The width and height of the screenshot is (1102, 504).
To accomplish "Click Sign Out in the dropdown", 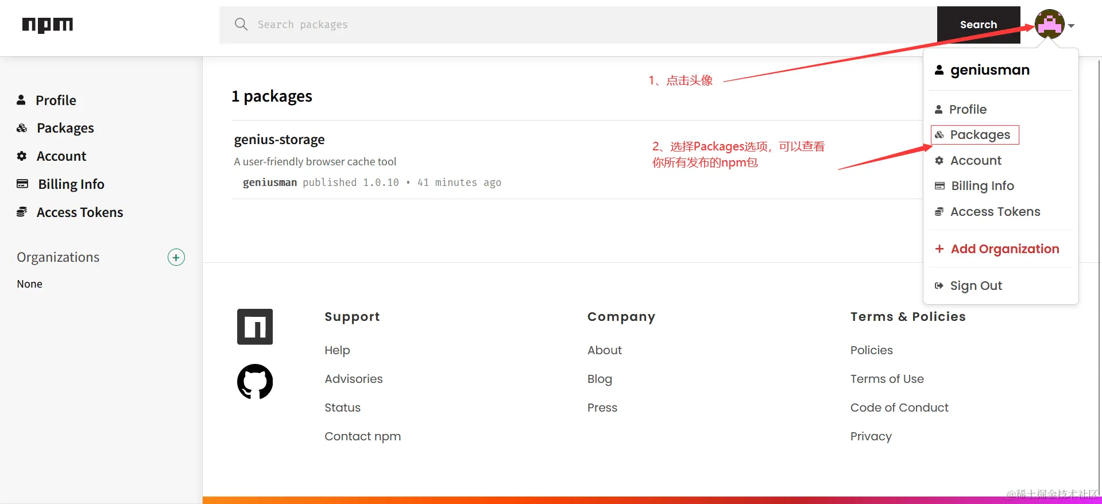I will (976, 286).
